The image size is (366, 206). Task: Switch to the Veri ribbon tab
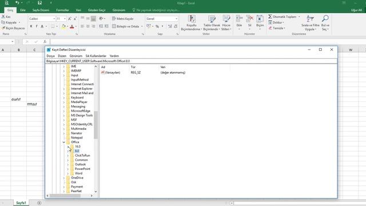(78, 10)
